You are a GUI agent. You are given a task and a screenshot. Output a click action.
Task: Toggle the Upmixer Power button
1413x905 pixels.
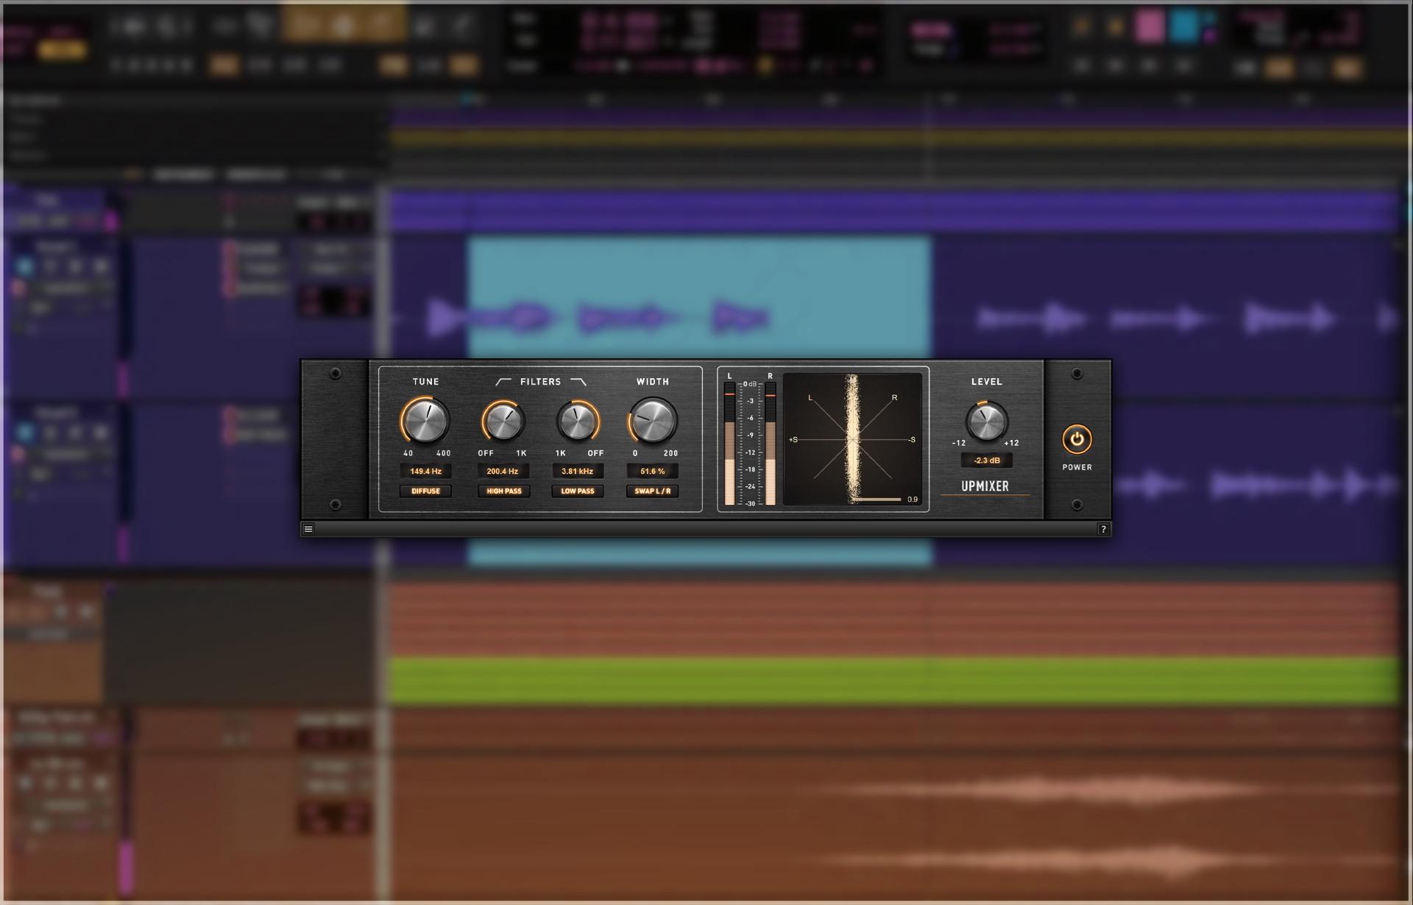[x=1077, y=439]
